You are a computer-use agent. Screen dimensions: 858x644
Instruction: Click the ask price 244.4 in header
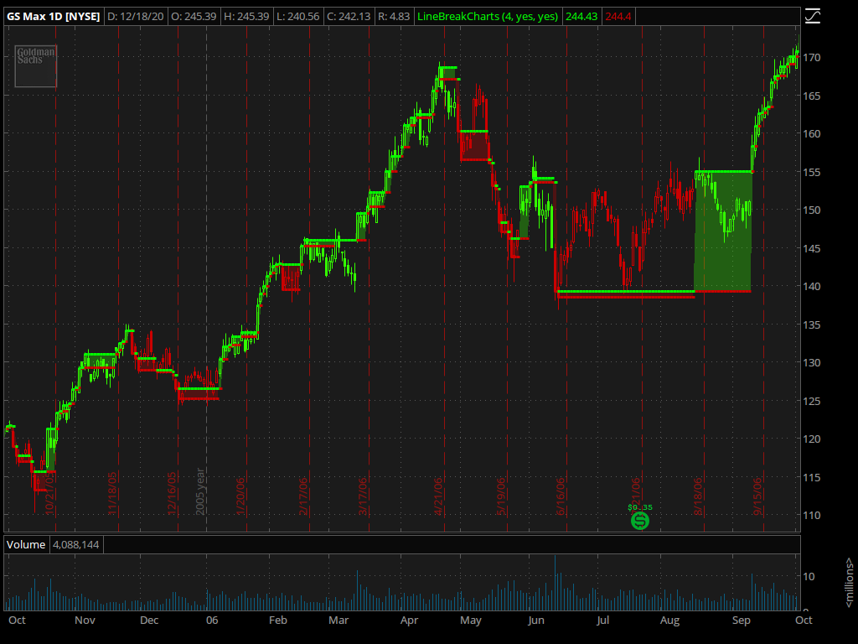(620, 16)
